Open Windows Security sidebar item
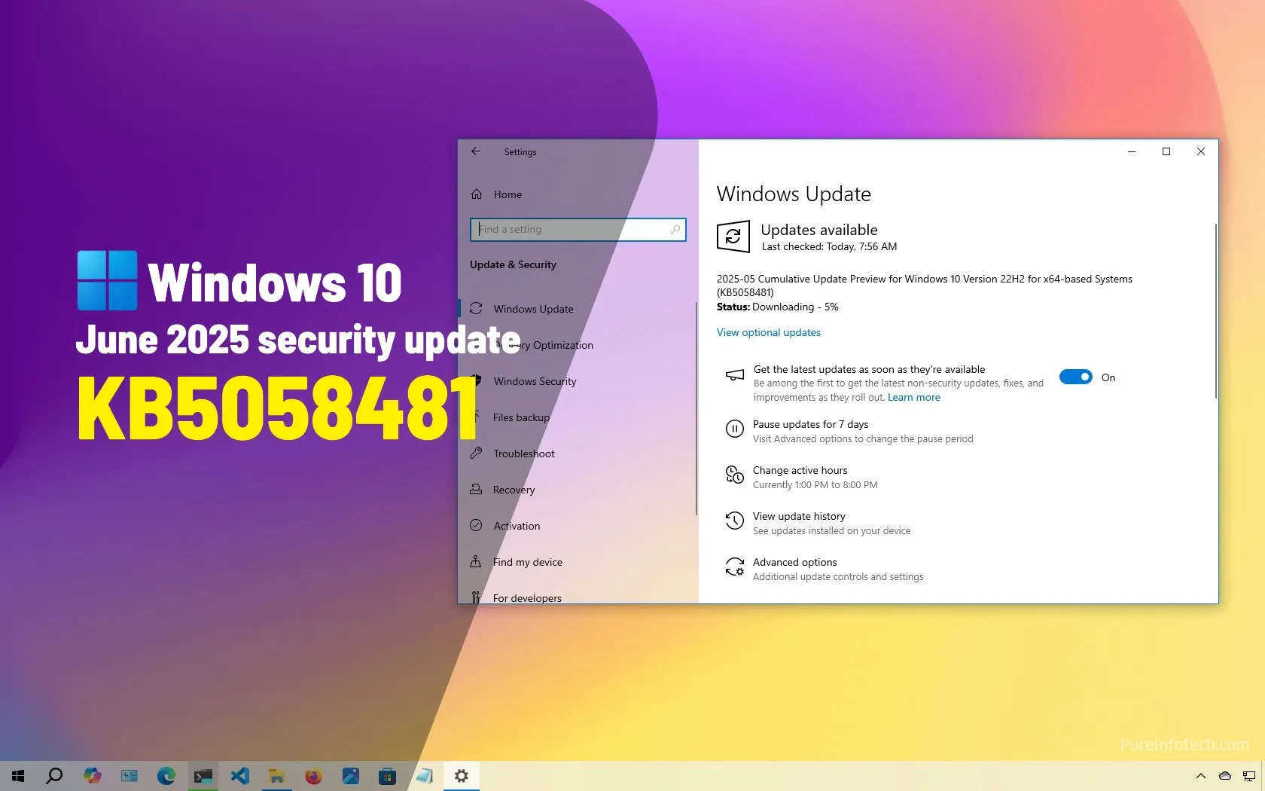Image resolution: width=1265 pixels, height=791 pixels. pyautogui.click(x=535, y=381)
